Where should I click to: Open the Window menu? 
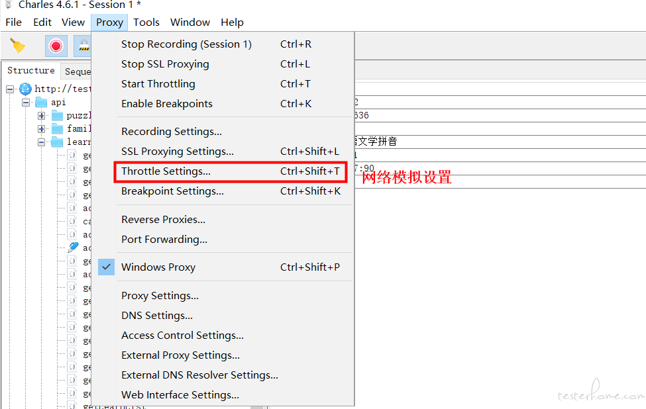[x=190, y=23]
